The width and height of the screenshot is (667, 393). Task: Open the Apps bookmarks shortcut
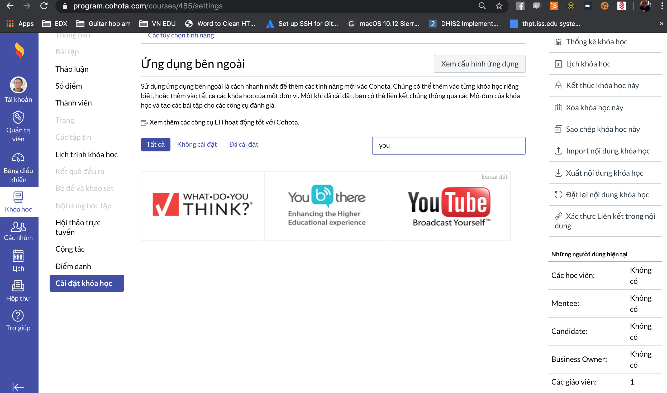[20, 23]
